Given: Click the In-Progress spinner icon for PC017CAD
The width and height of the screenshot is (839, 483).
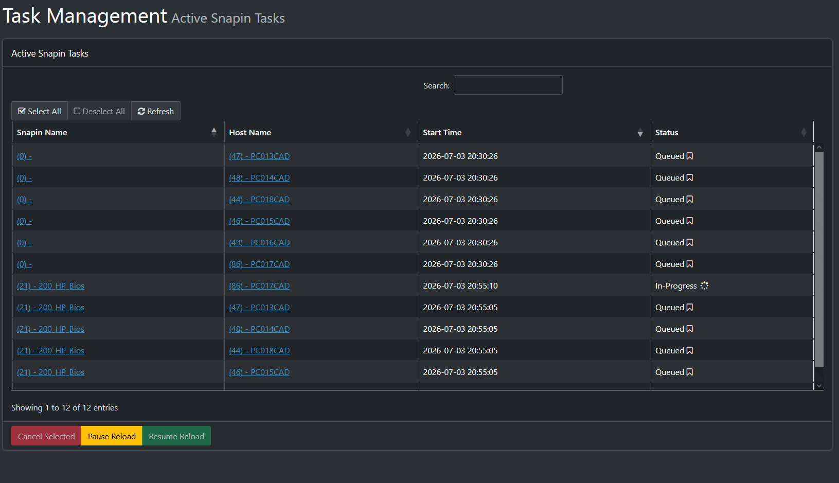Looking at the screenshot, I should [x=704, y=285].
